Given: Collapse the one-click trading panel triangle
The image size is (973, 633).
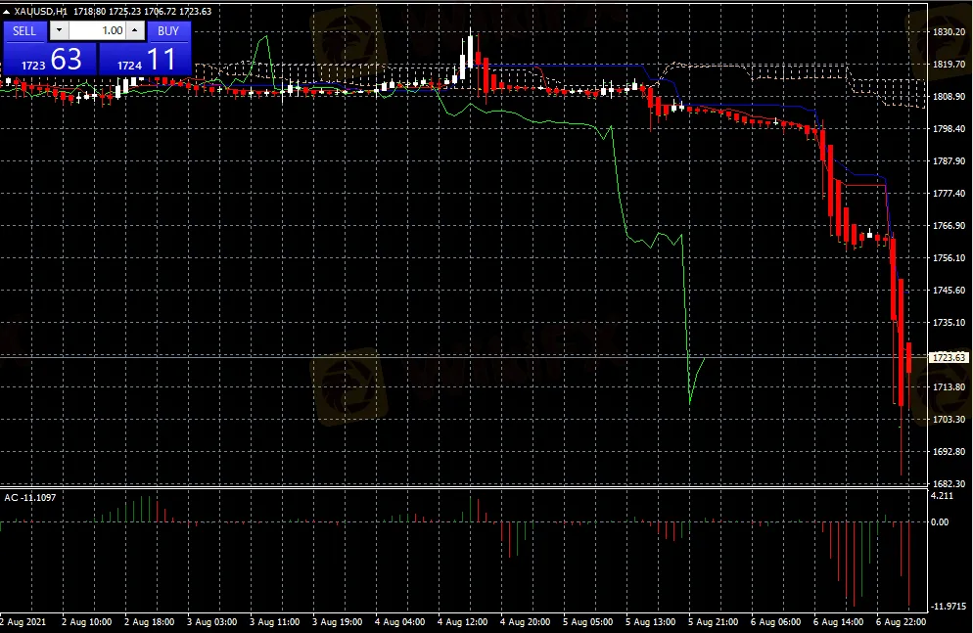Looking at the screenshot, I should (x=8, y=11).
